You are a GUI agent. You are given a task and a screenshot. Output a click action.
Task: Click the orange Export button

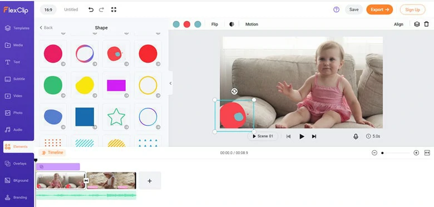pos(379,9)
